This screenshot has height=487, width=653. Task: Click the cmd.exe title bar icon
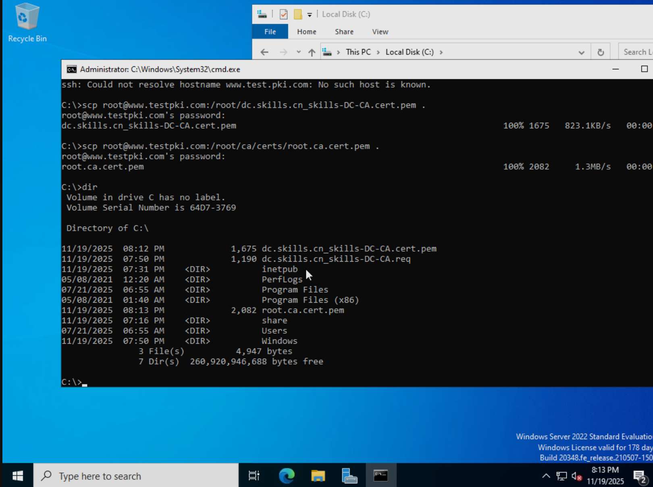[x=72, y=69]
